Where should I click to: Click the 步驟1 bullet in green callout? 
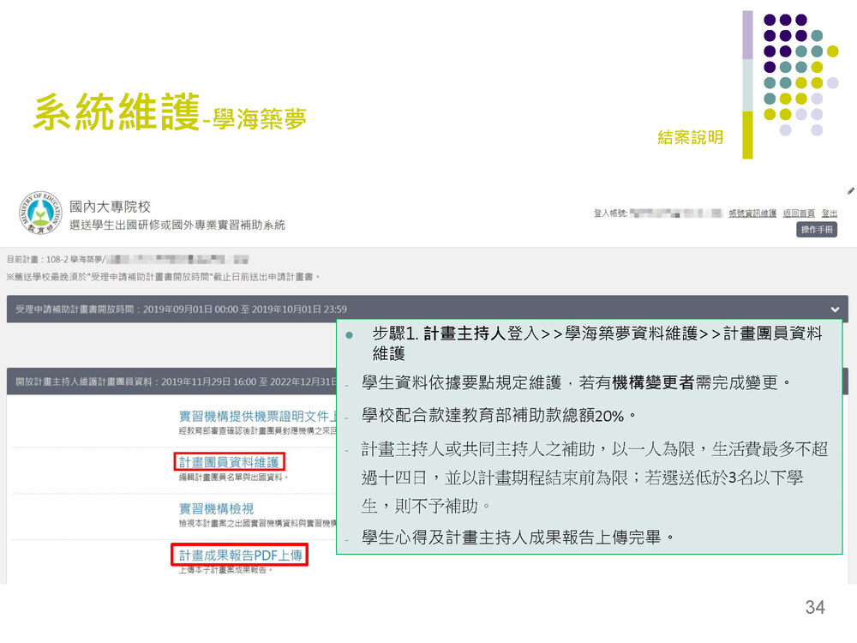coord(350,334)
